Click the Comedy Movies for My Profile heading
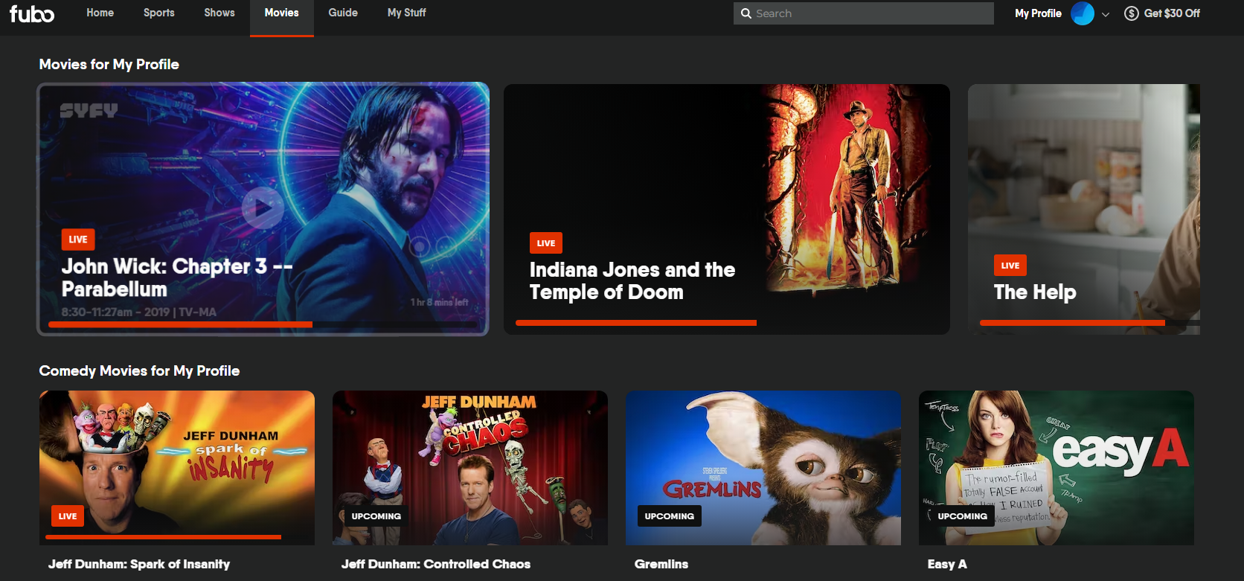Screen dimensions: 1244x581 139,371
